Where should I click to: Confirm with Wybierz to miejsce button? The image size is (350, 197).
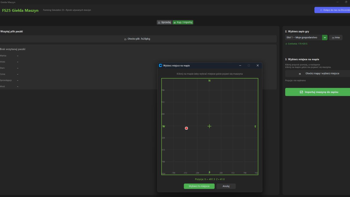pos(199,186)
